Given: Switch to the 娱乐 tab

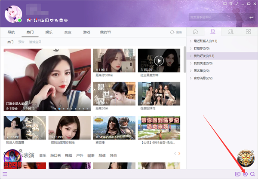Looking at the screenshot, I should pos(49,32).
